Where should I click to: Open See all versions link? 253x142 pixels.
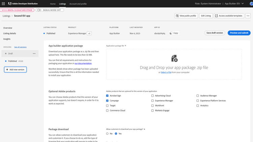coord(20,47)
